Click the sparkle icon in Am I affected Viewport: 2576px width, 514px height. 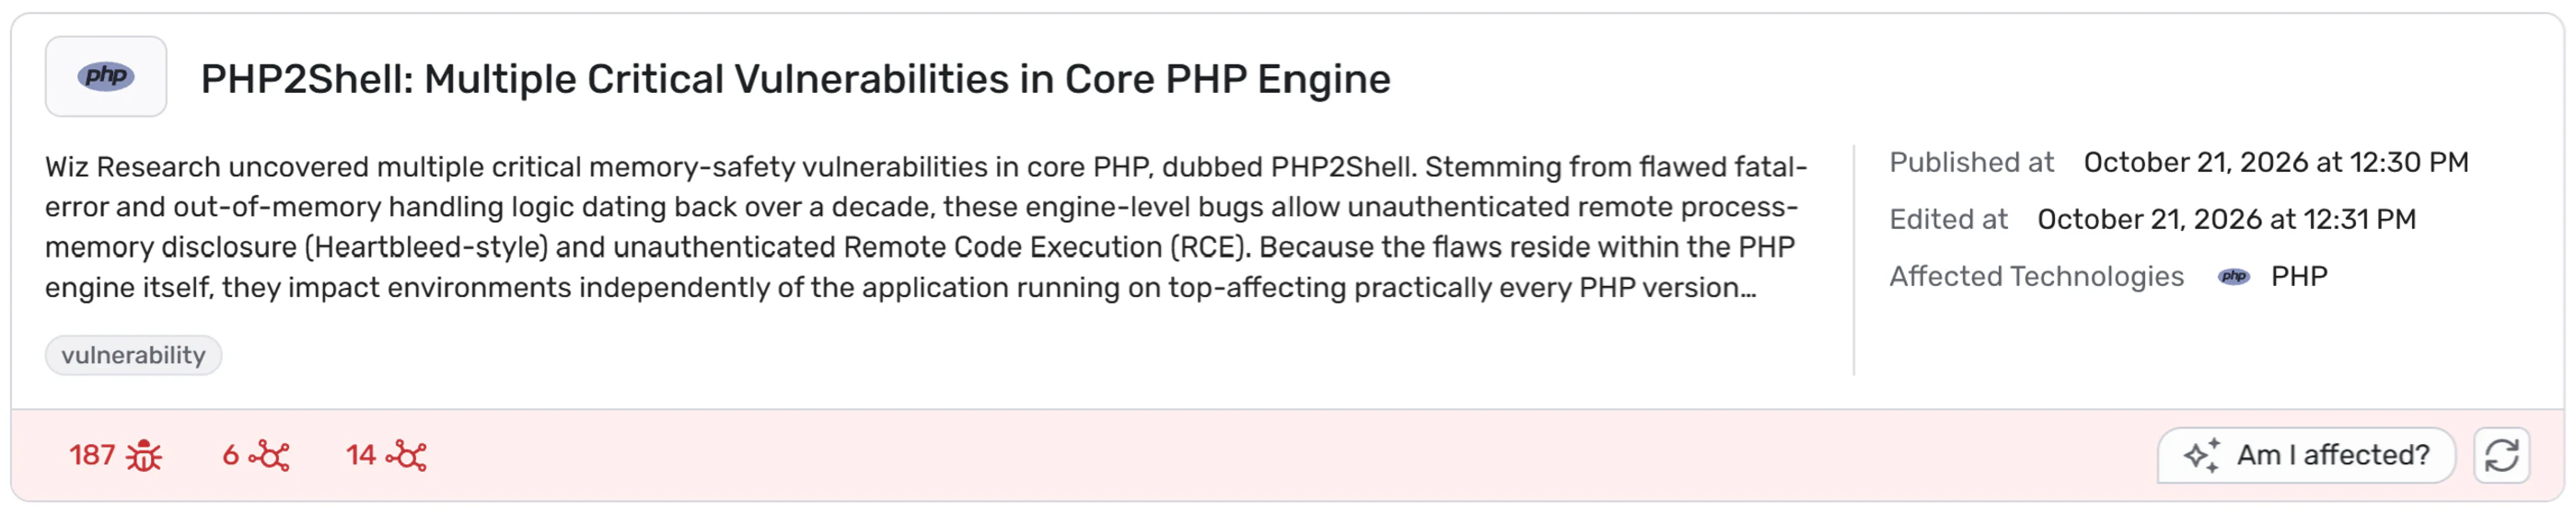coord(2201,455)
